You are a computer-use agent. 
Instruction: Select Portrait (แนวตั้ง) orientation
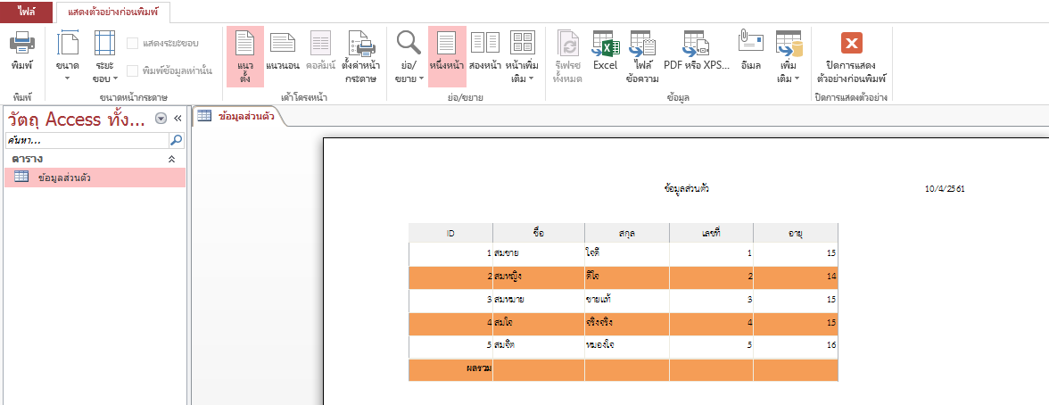pyautogui.click(x=244, y=55)
